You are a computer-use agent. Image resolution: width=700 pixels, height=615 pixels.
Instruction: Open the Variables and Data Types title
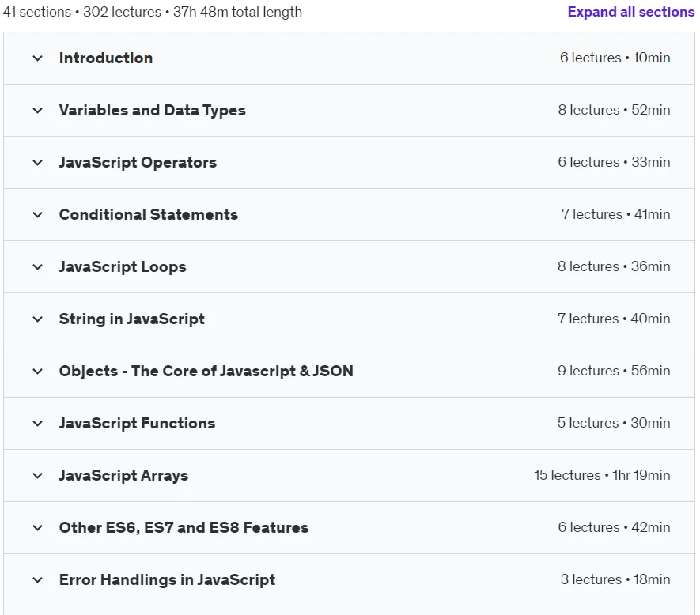[152, 110]
